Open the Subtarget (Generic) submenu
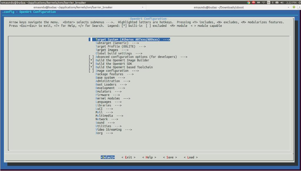 117,43
